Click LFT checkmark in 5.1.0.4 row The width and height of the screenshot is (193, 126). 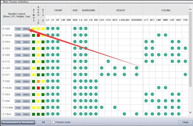click(146, 41)
